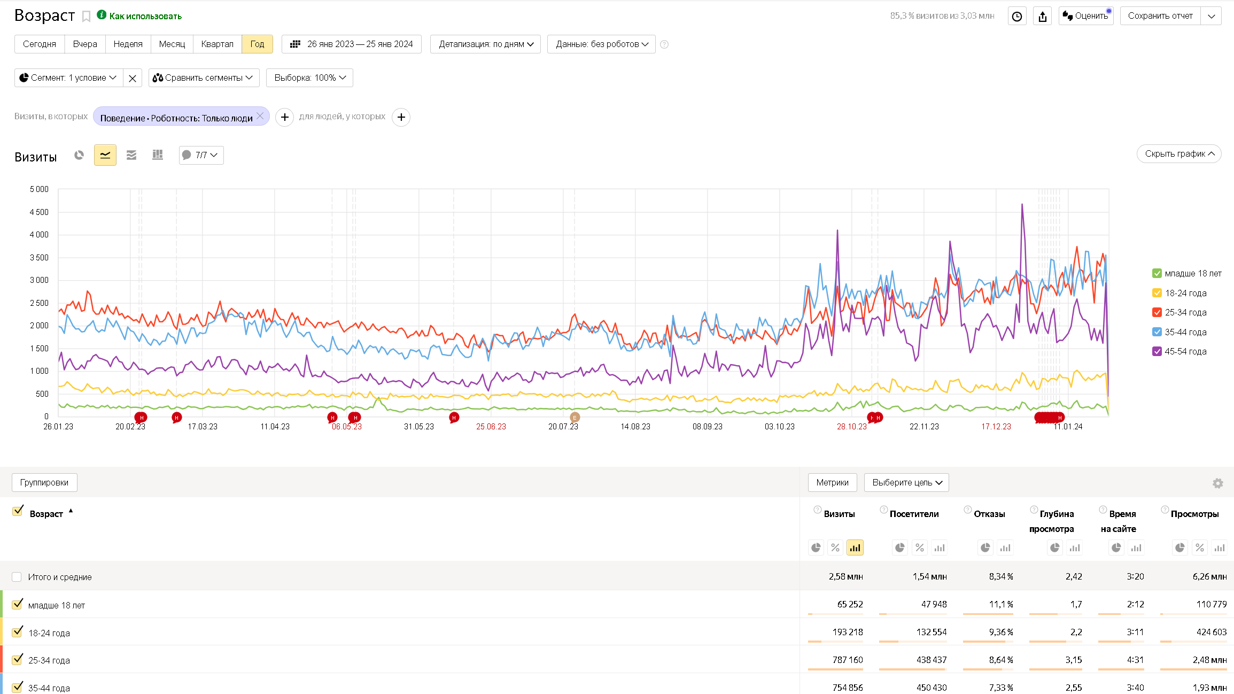Select stacked area chart icon
The height and width of the screenshot is (694, 1234).
[131, 155]
